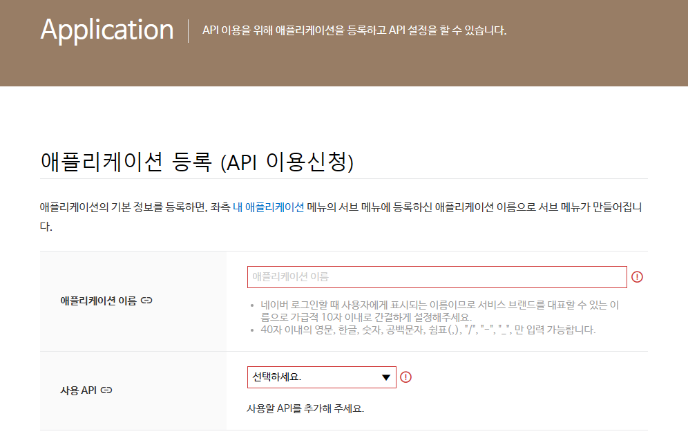Click the link icon beside 애플리케이션 이름 label
The width and height of the screenshot is (688, 436).
[146, 301]
